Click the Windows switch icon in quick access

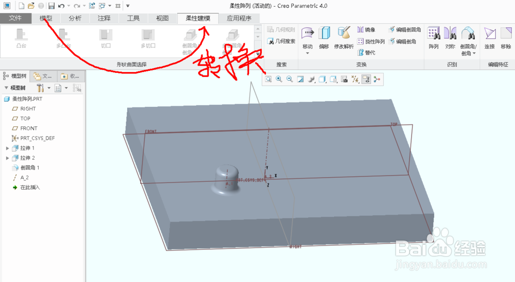[x=102, y=6]
